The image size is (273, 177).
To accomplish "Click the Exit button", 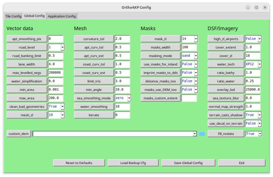I will coord(242,163).
